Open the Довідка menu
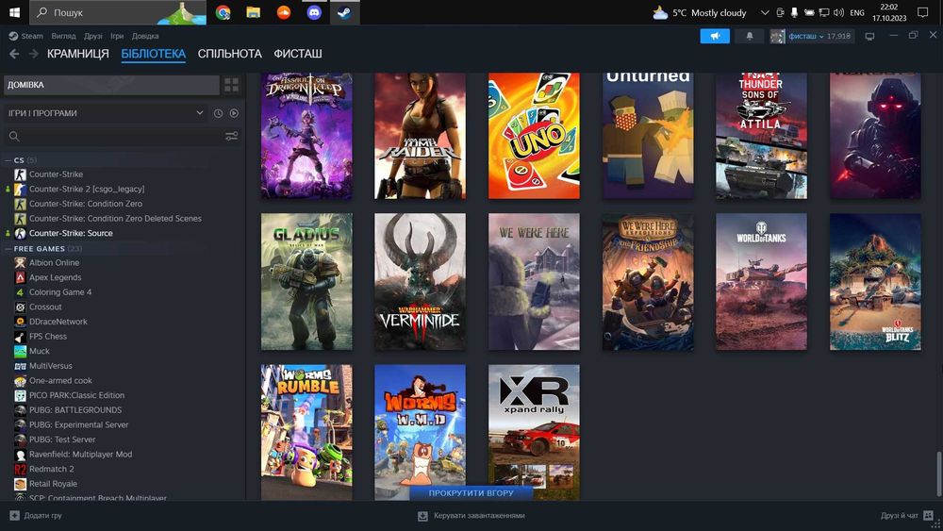This screenshot has width=943, height=531. pyautogui.click(x=145, y=36)
